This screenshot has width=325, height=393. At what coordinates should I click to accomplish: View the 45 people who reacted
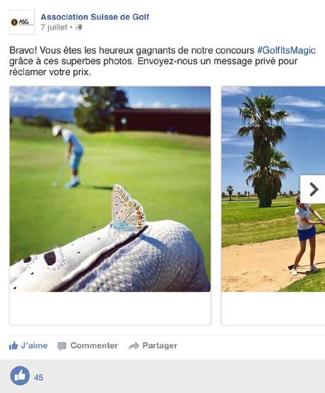[x=38, y=377]
